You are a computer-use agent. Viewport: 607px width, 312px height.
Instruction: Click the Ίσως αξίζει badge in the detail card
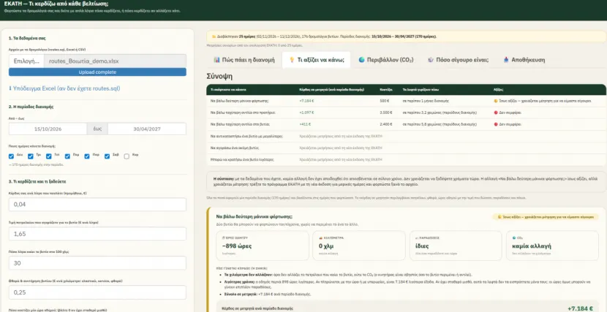tap(546, 217)
